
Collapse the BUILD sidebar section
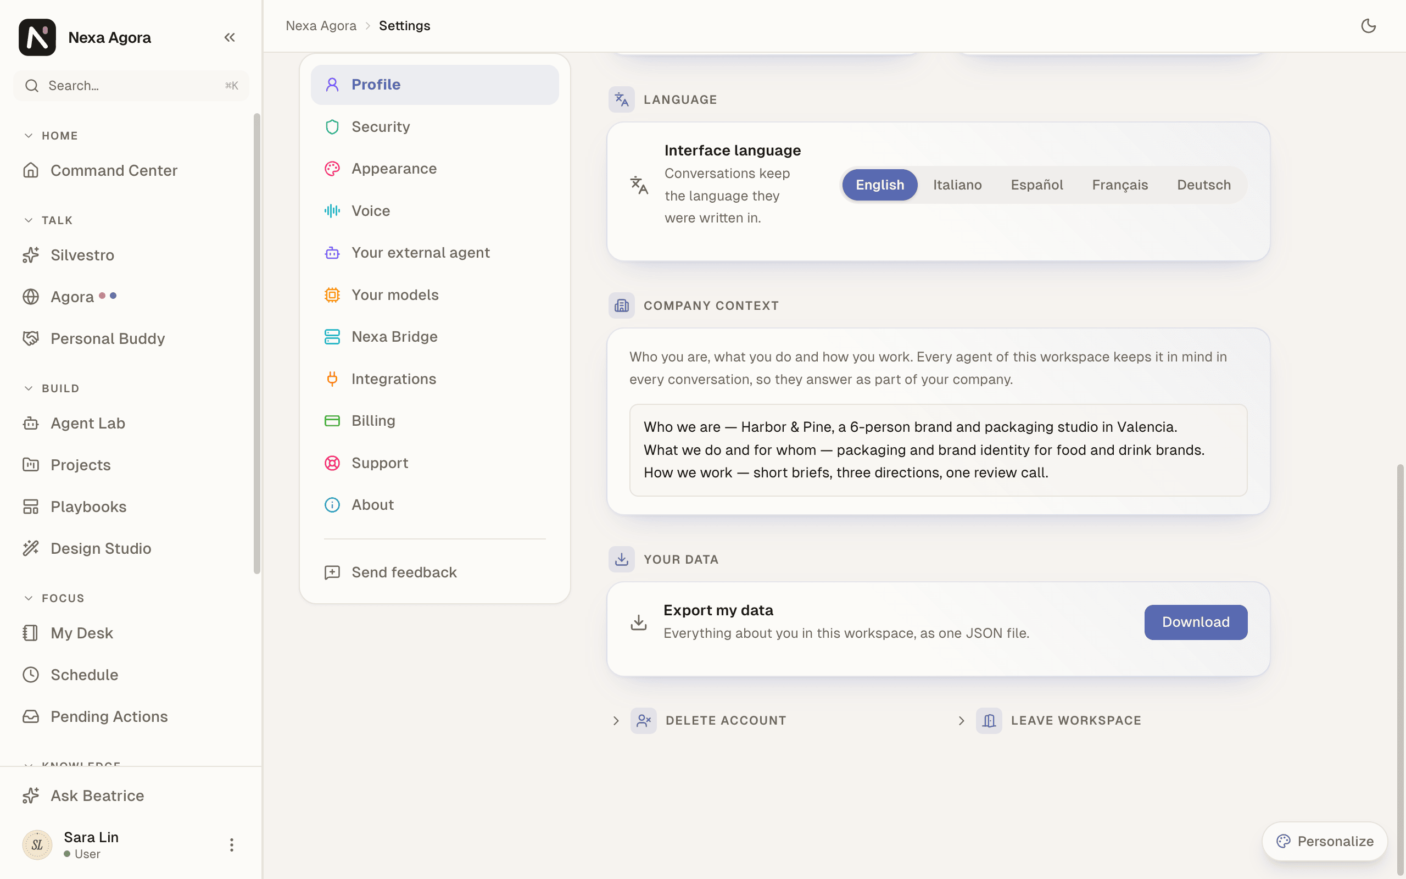tap(52, 388)
